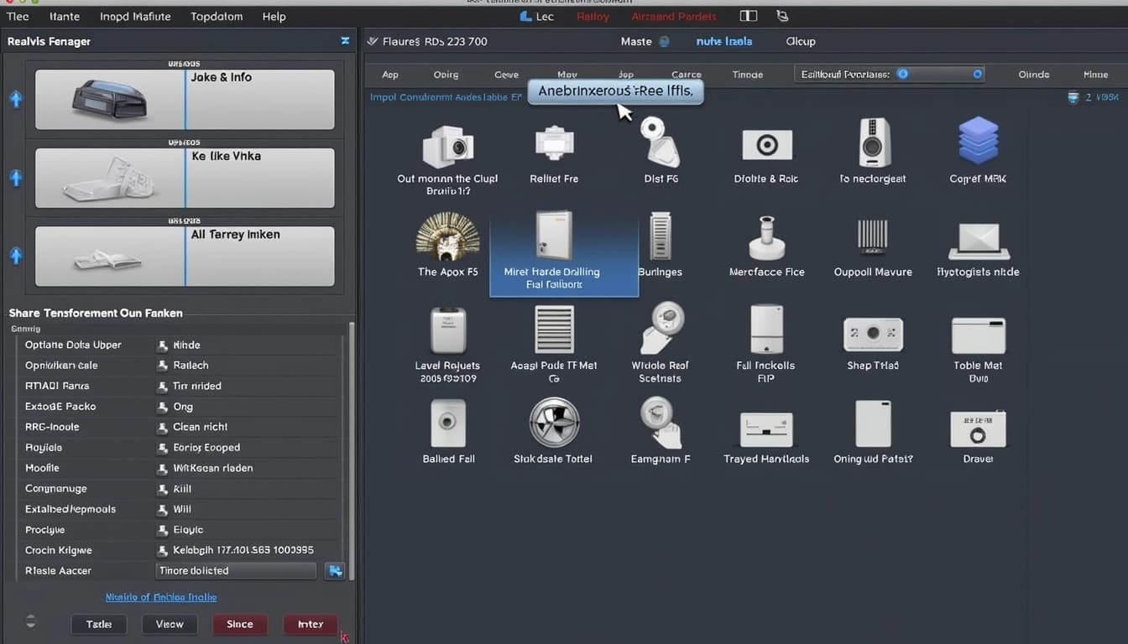Toggle the RRC-Inoule Clean richt icon
The image size is (1128, 644).
click(163, 428)
